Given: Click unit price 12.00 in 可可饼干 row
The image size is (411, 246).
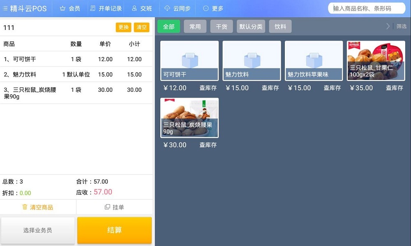Looking at the screenshot, I should tap(105, 59).
